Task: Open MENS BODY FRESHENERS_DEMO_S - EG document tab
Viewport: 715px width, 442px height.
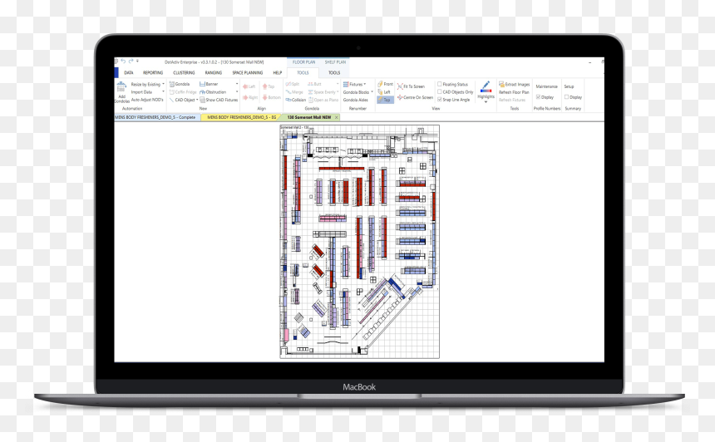Action: [x=242, y=118]
